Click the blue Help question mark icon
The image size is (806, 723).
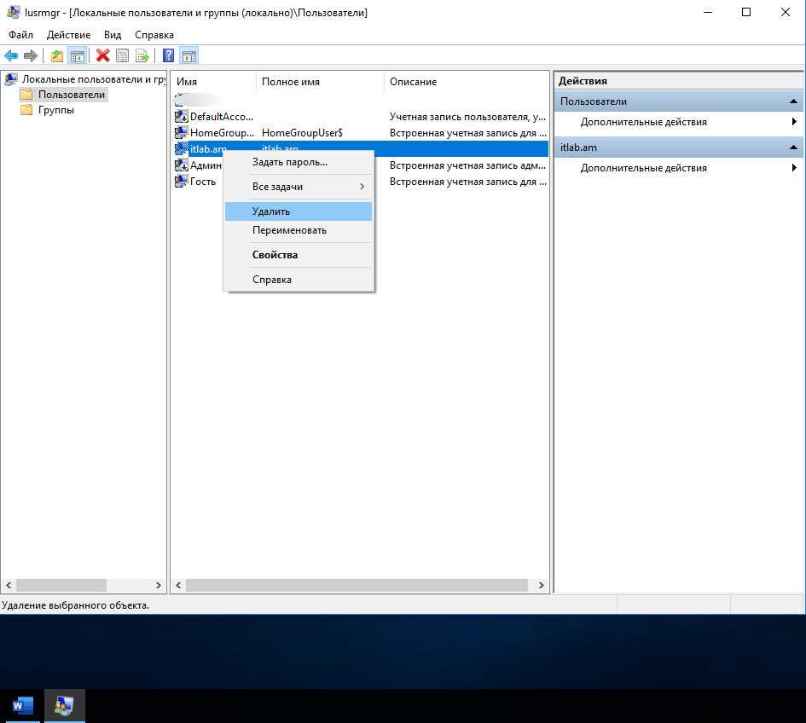[169, 56]
